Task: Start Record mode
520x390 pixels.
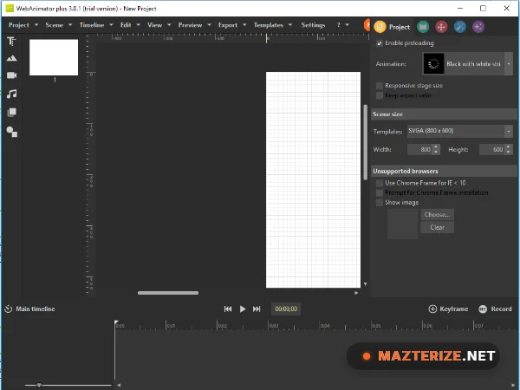Action: coord(495,309)
